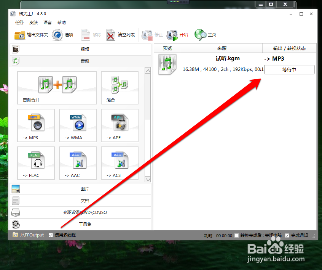Open the 输出文件夹 output folder
322x270 pixels.
click(x=31, y=35)
